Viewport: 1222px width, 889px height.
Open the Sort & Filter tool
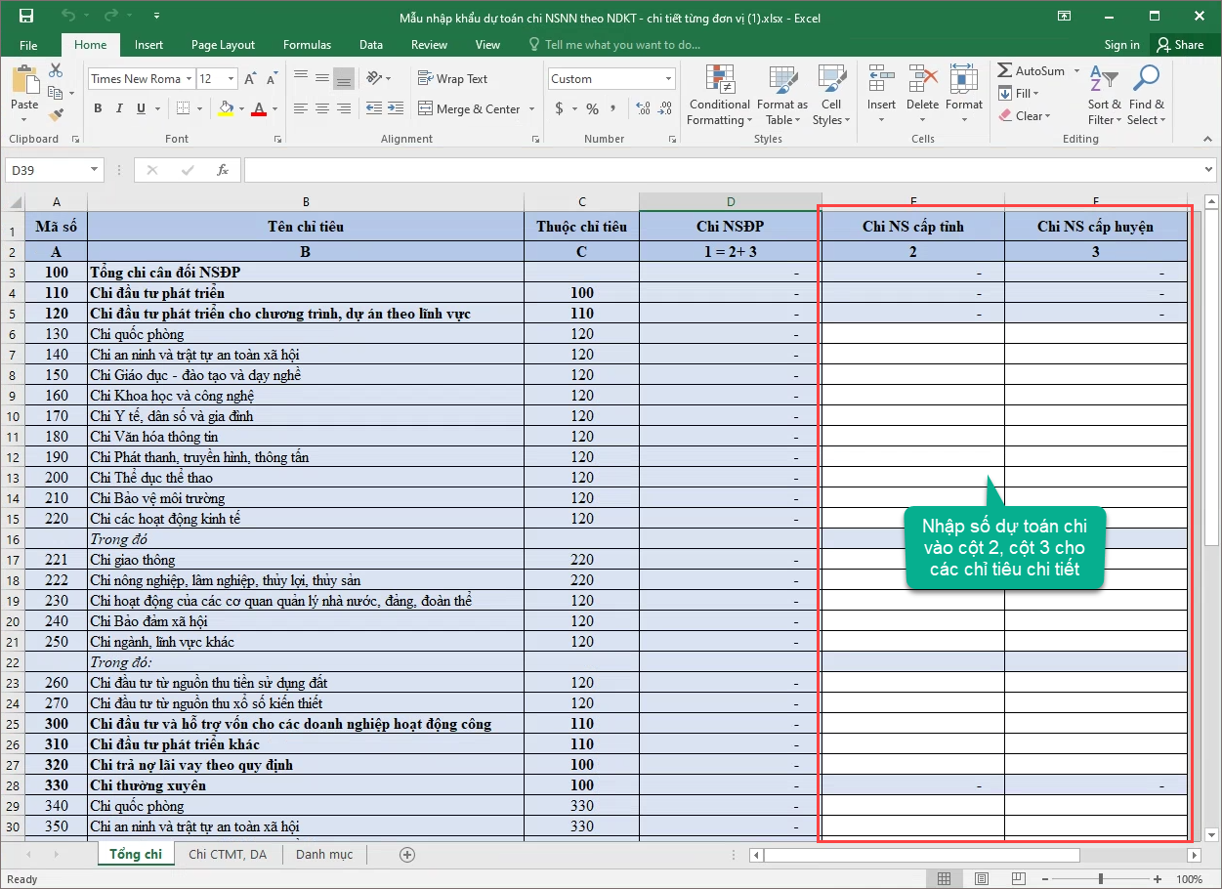(1104, 95)
